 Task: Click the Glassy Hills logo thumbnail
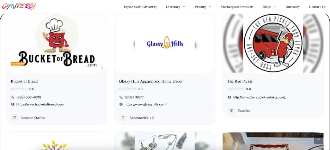point(165,43)
